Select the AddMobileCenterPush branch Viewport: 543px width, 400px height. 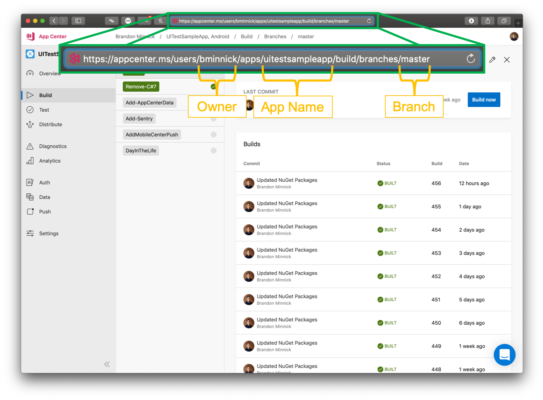152,135
